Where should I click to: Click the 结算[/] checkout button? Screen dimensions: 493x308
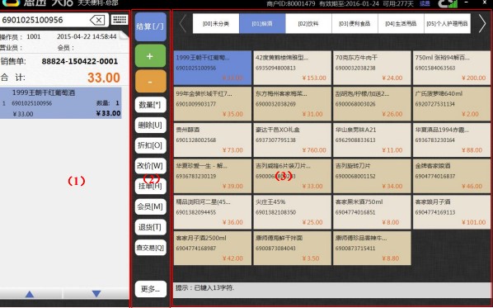pyautogui.click(x=150, y=26)
